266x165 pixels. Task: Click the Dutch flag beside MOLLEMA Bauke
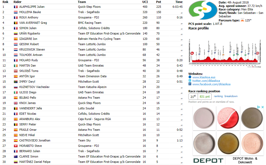tap(16, 12)
